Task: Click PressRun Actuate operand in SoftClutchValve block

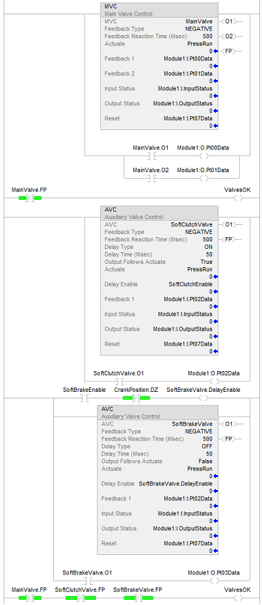Action: [x=200, y=269]
